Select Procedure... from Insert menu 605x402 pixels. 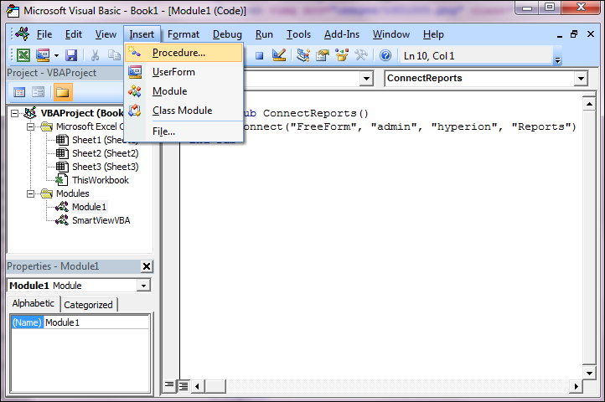click(x=184, y=53)
